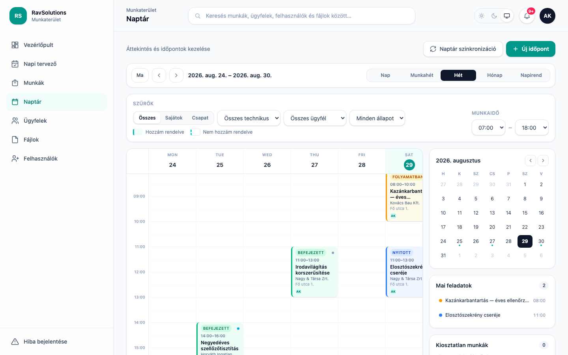This screenshot has width=568, height=355.
Task: Click the Napi tervező calendar-check icon
Action: click(15, 64)
